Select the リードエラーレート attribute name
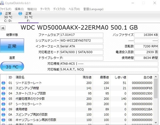This screenshot has height=125, width=160. 29,83
